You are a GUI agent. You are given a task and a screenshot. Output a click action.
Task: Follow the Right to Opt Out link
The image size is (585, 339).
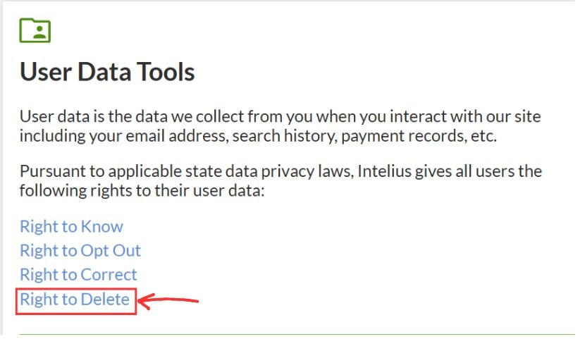pyautogui.click(x=80, y=251)
